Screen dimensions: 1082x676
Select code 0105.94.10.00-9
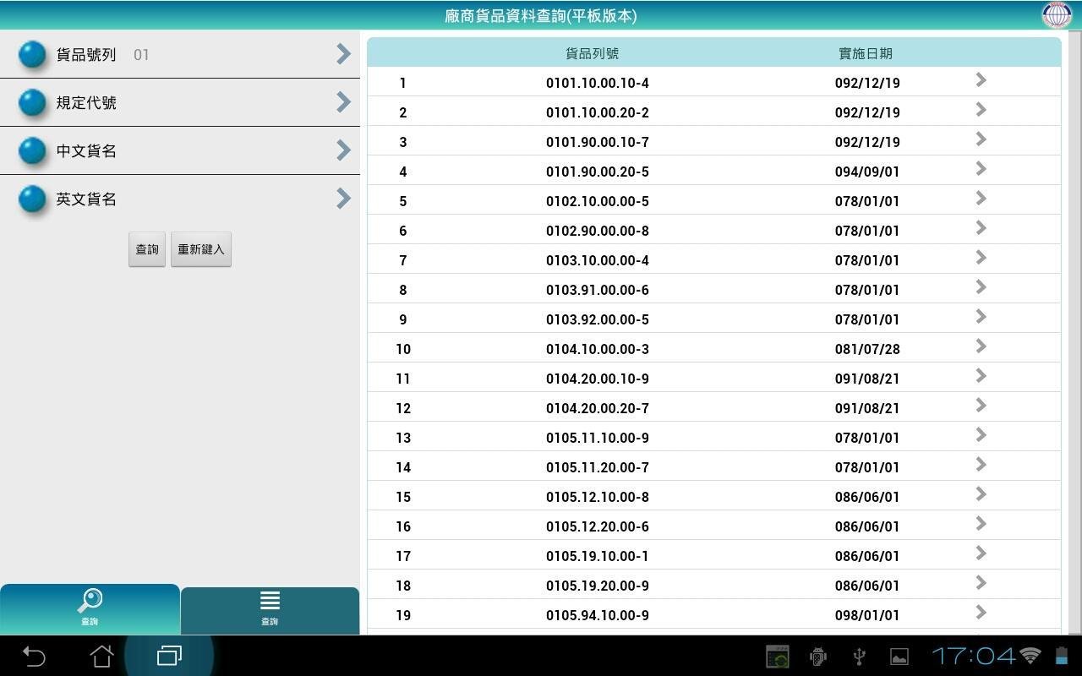point(597,615)
